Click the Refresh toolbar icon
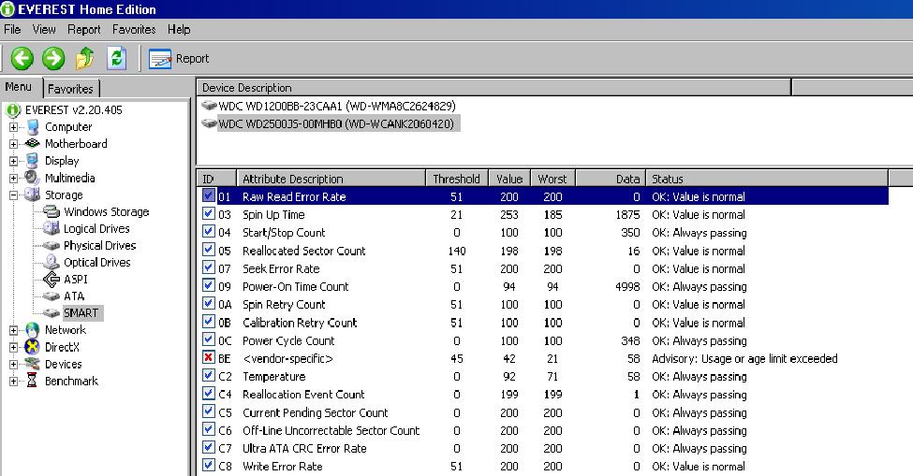The height and width of the screenshot is (476, 913). coord(116,58)
